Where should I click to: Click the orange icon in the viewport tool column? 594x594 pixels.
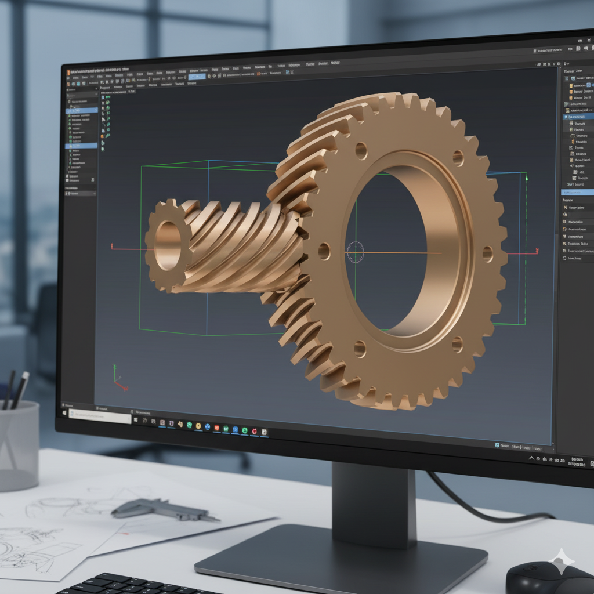point(103,136)
